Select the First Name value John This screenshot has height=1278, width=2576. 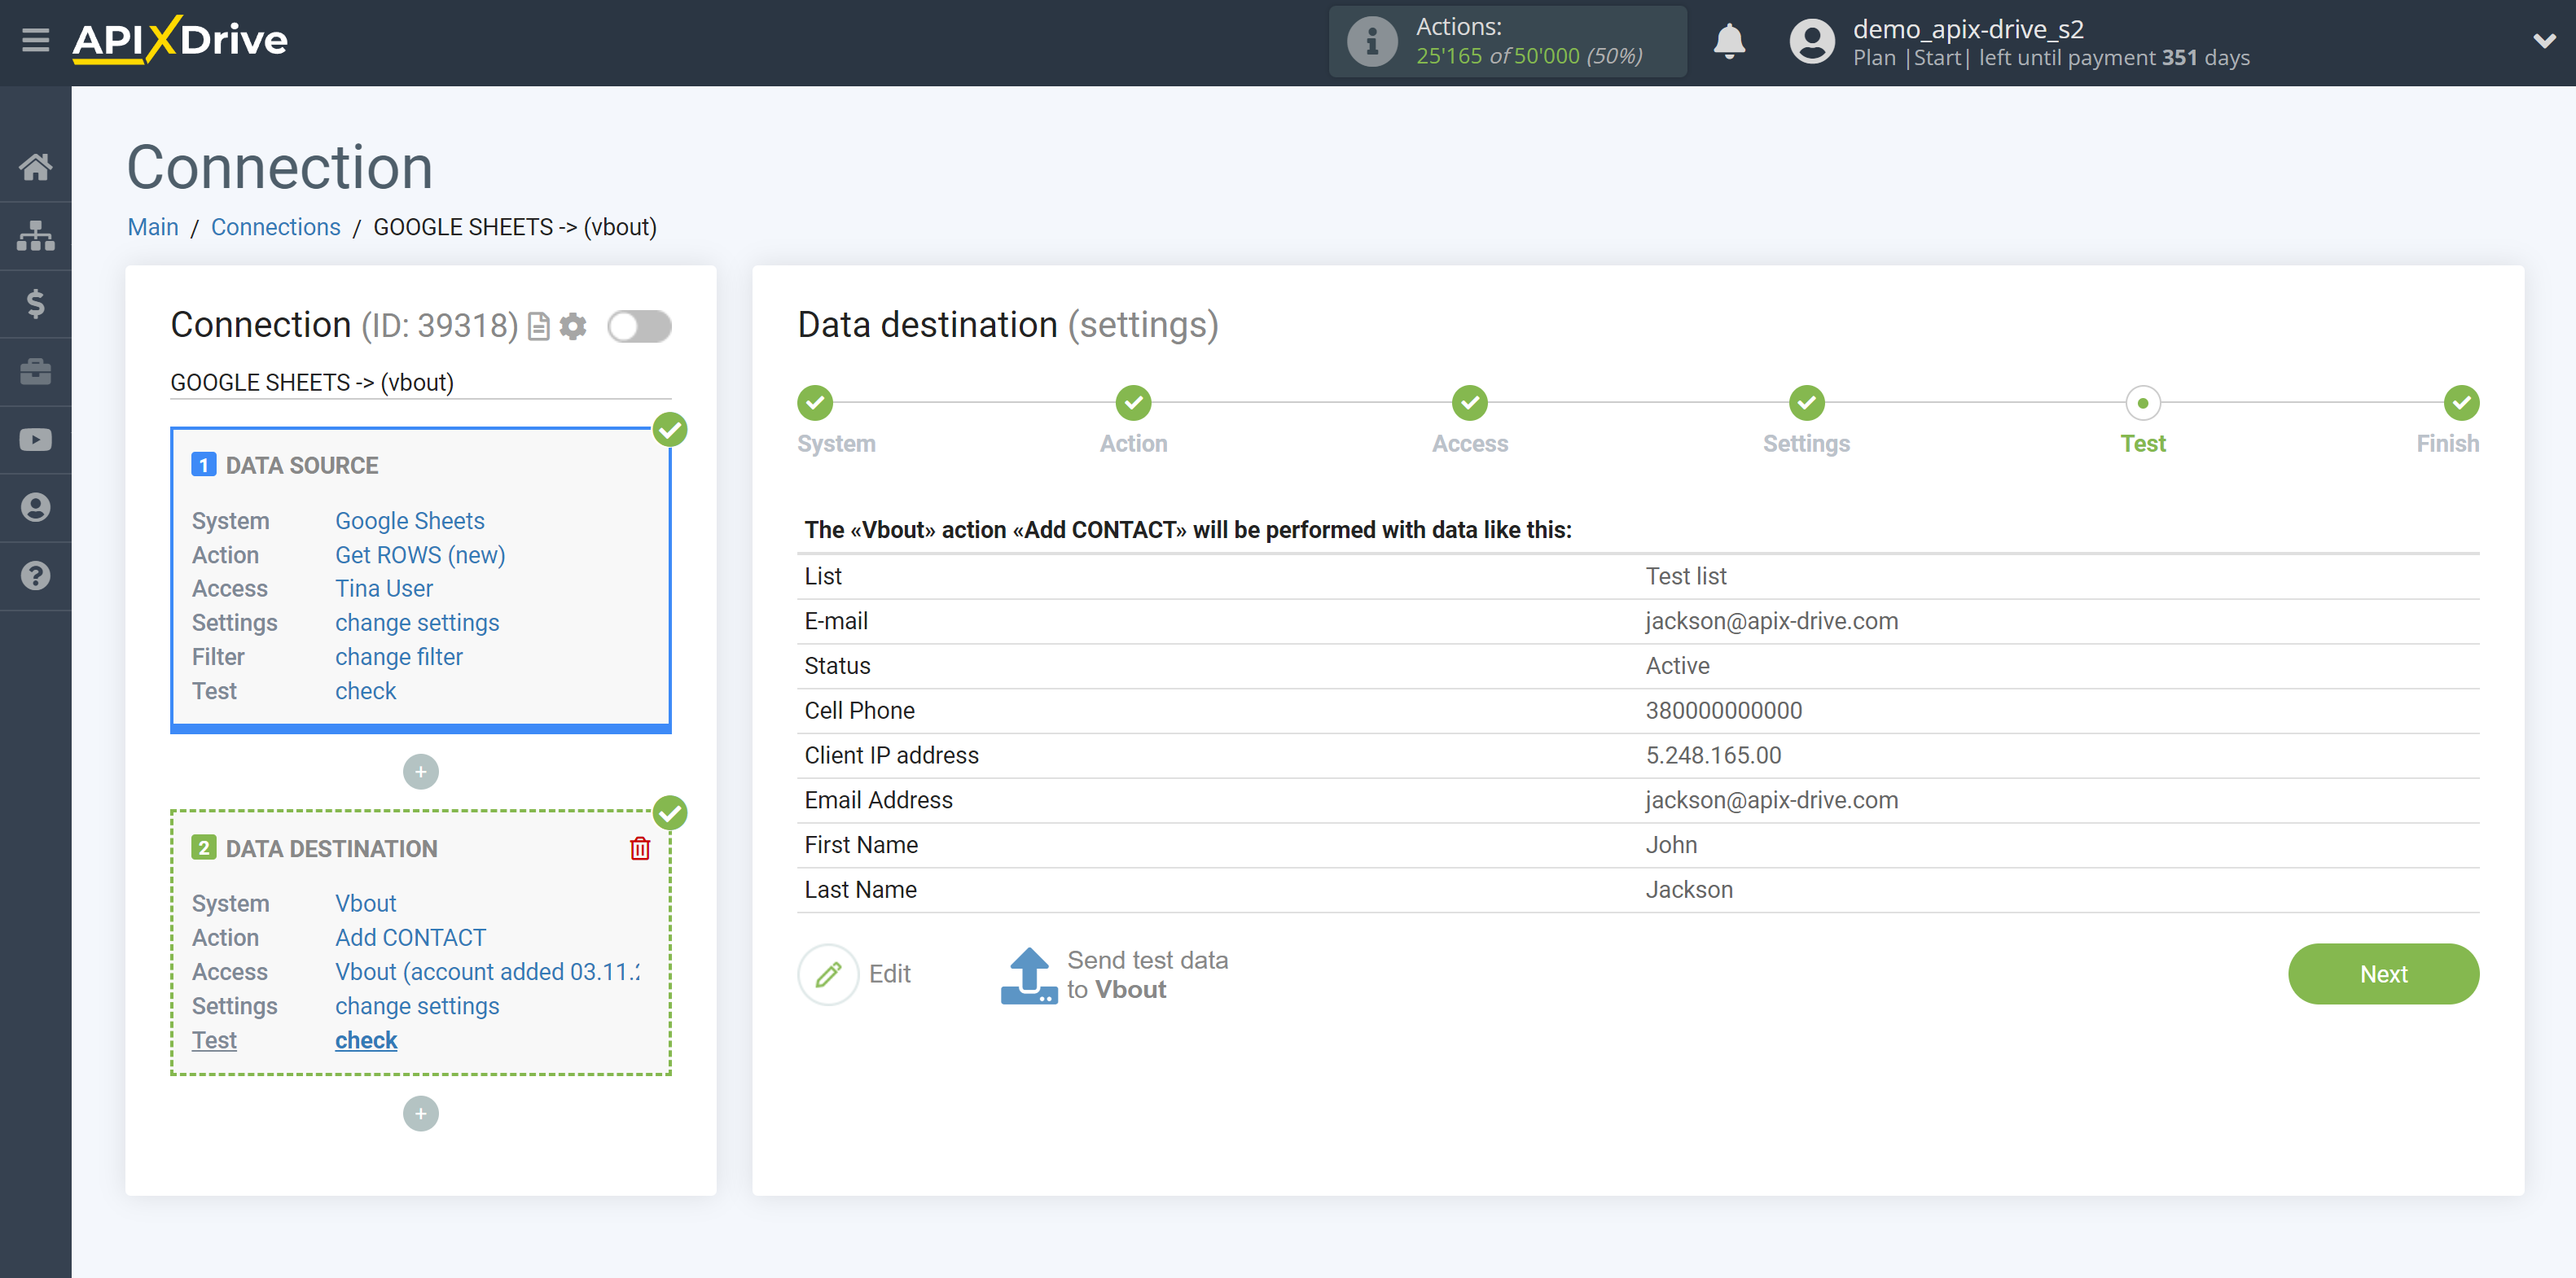(1671, 844)
